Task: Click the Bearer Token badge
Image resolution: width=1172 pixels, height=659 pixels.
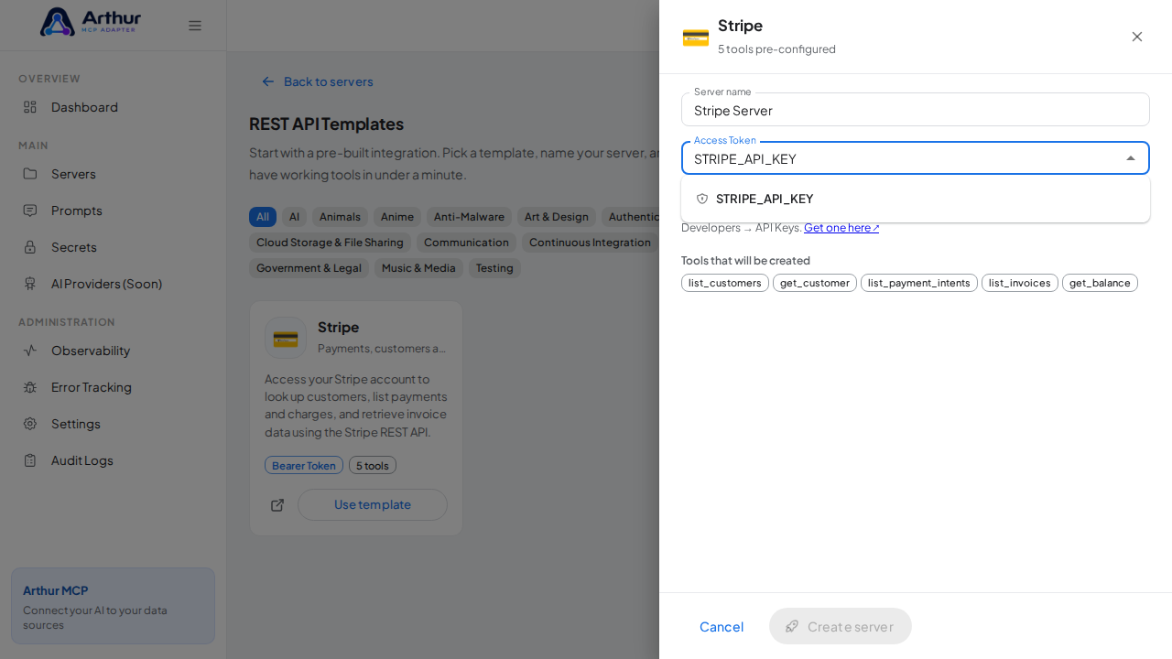Action: coord(304,465)
